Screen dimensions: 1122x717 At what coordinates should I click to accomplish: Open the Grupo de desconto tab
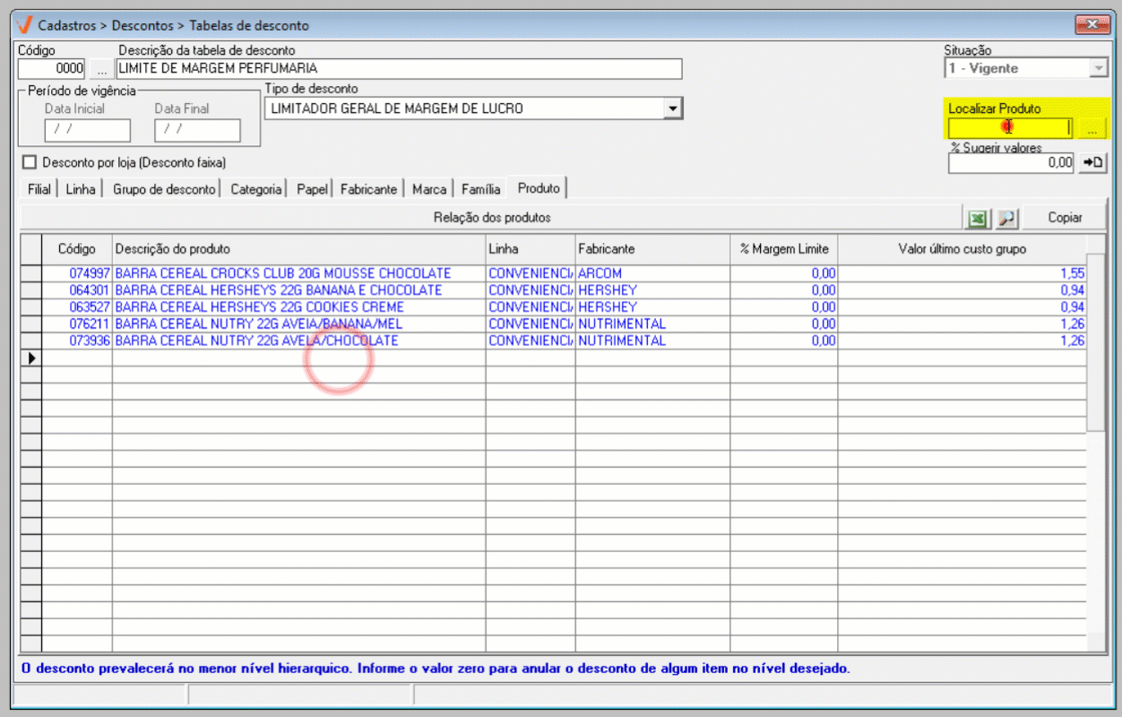point(164,189)
